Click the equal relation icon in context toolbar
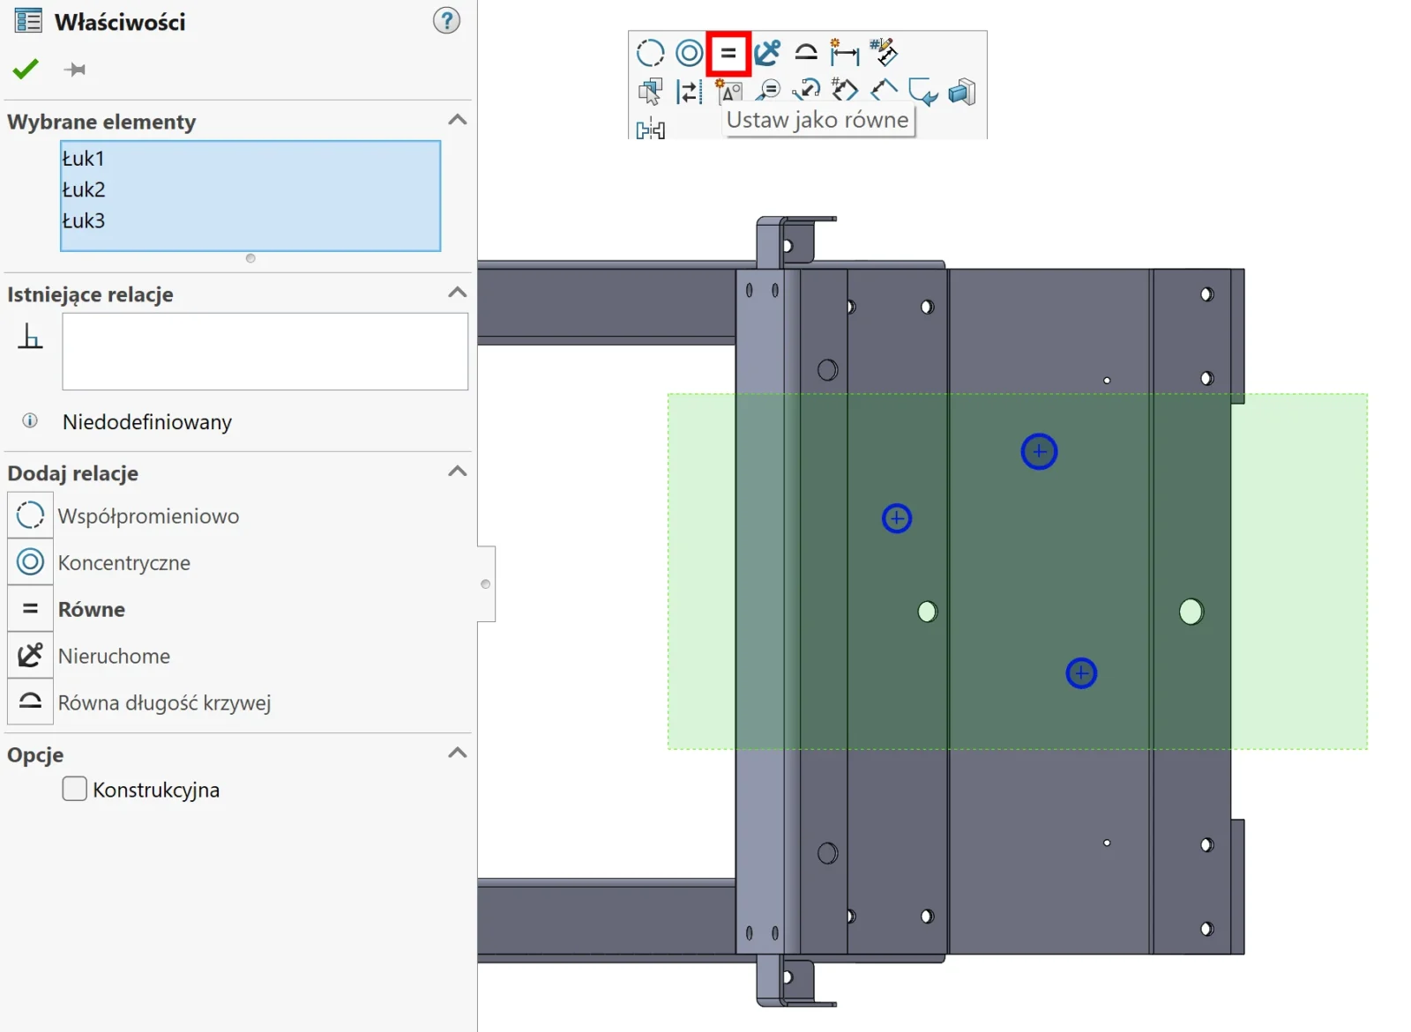Screen dimensions: 1411x1032 pyautogui.click(x=728, y=53)
